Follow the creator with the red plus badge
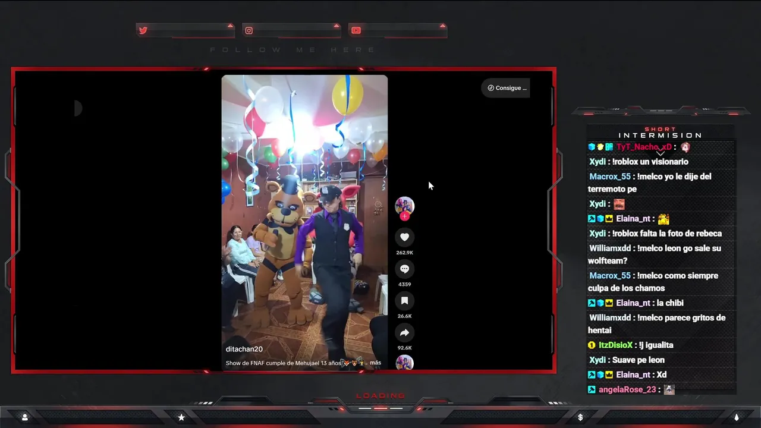The image size is (761, 428). click(404, 216)
